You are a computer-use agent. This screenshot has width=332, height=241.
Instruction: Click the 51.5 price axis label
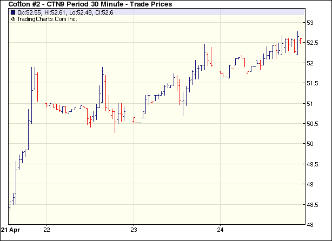(313, 83)
